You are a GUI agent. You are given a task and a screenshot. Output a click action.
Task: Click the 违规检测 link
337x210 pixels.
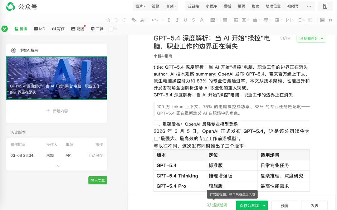(x=220, y=205)
